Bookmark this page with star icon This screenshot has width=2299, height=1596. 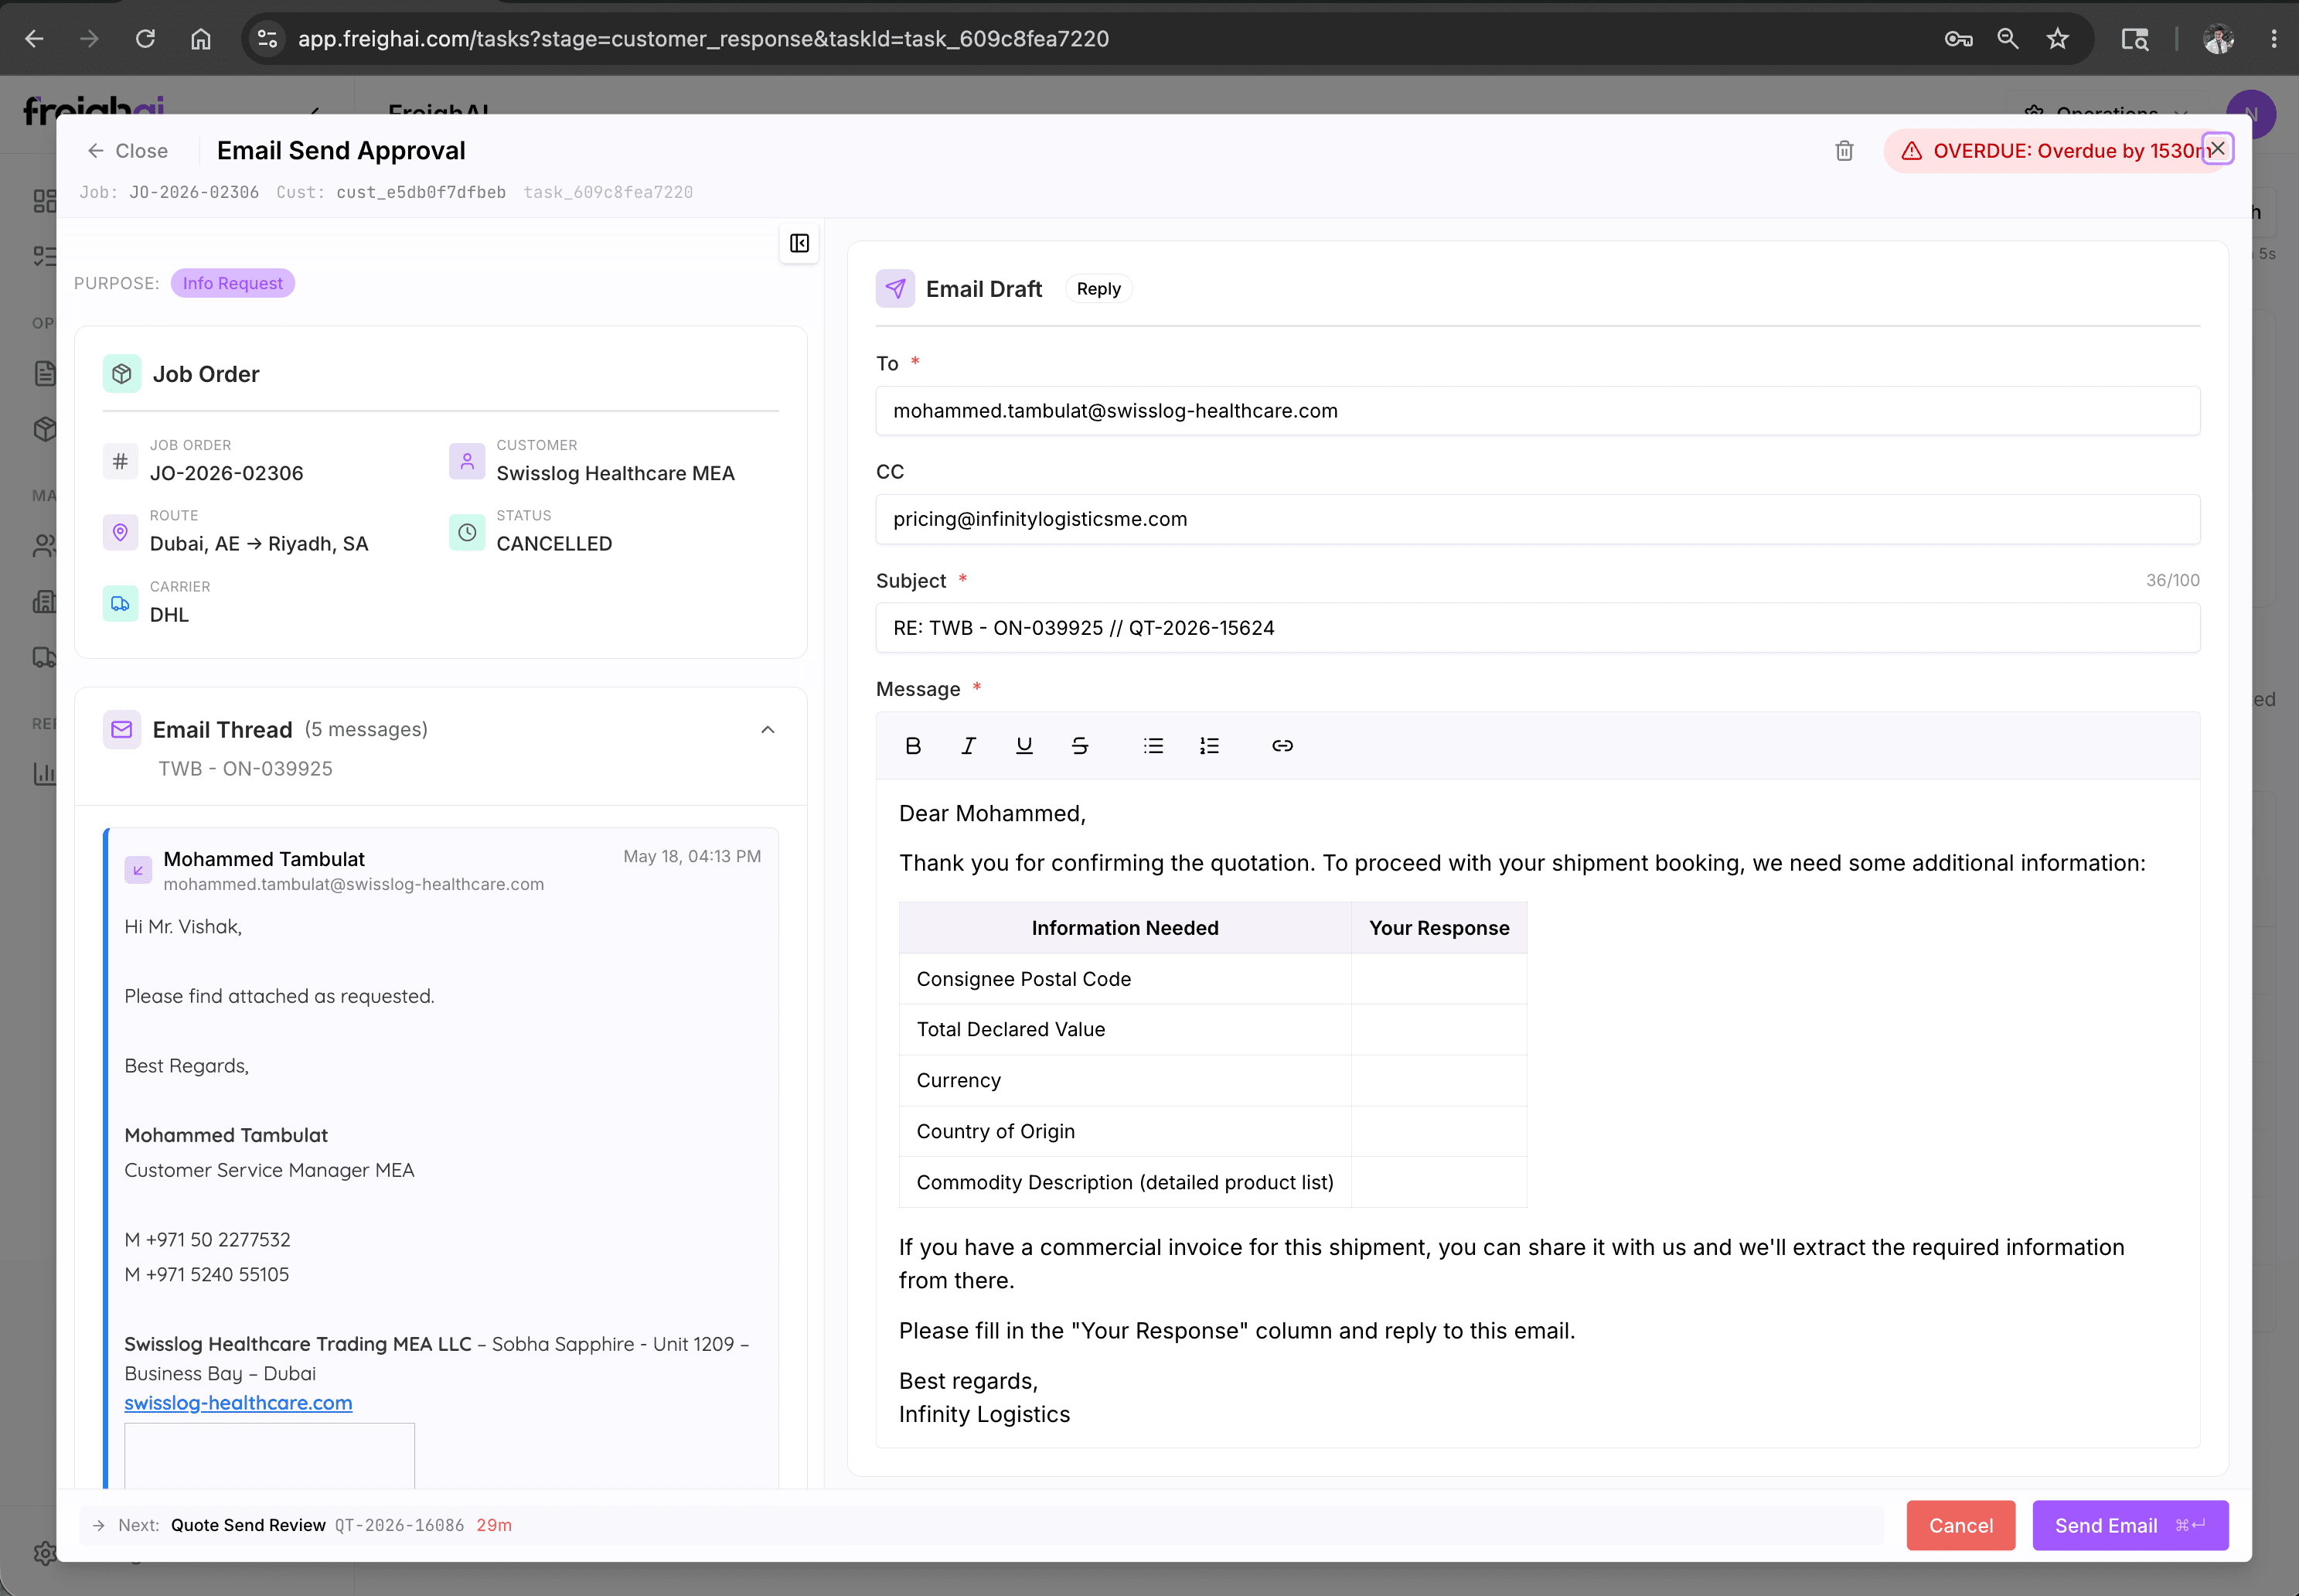point(2057,39)
